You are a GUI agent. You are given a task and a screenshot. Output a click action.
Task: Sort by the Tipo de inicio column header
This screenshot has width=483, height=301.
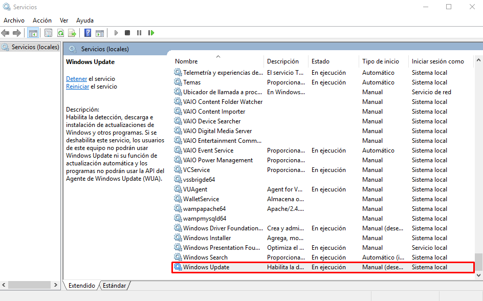[384, 61]
